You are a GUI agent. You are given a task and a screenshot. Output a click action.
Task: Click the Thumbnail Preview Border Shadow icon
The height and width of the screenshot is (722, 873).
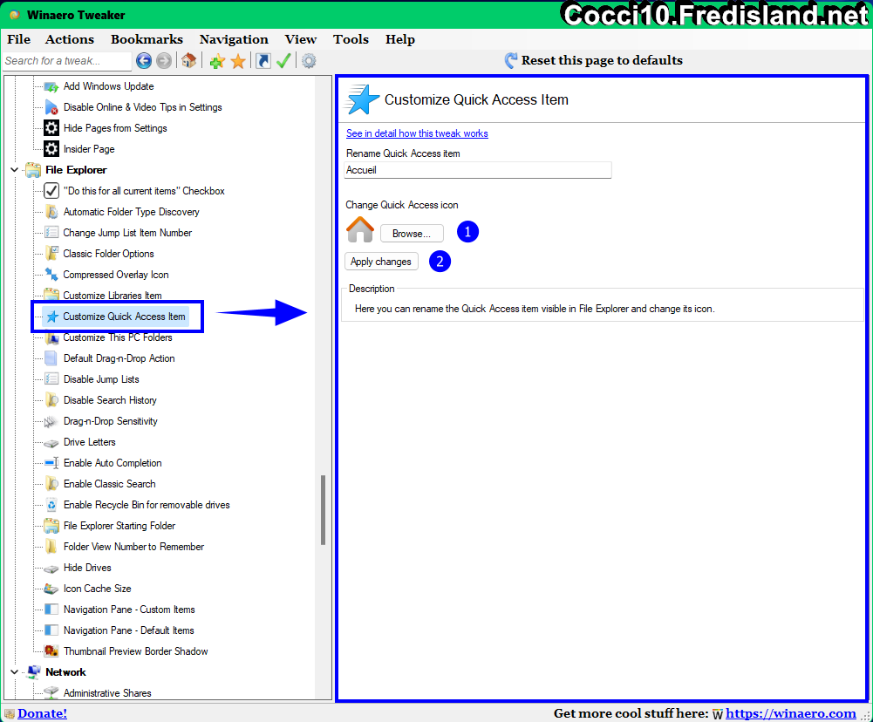tap(51, 651)
